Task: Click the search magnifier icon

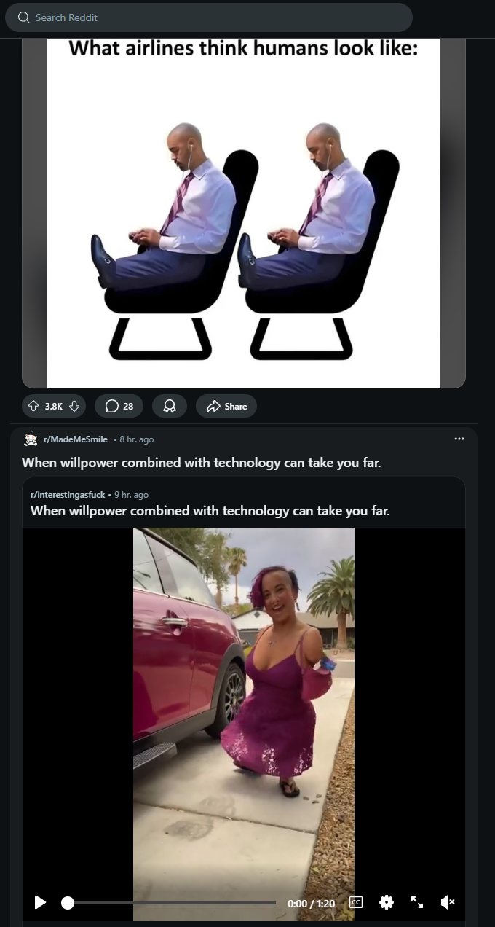Action: click(23, 17)
